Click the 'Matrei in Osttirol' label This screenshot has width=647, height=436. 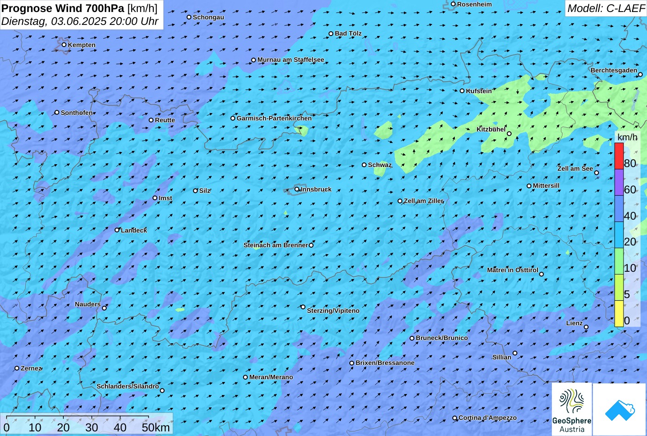[513, 270]
